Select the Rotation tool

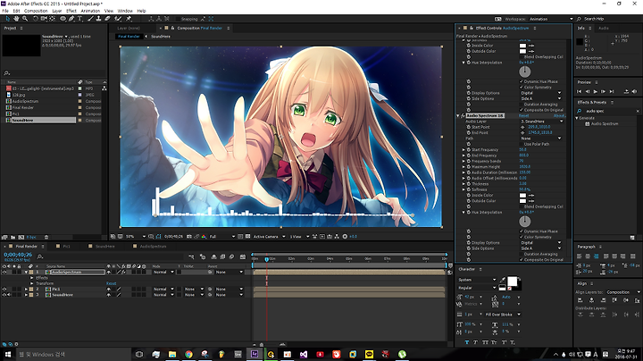pos(35,19)
